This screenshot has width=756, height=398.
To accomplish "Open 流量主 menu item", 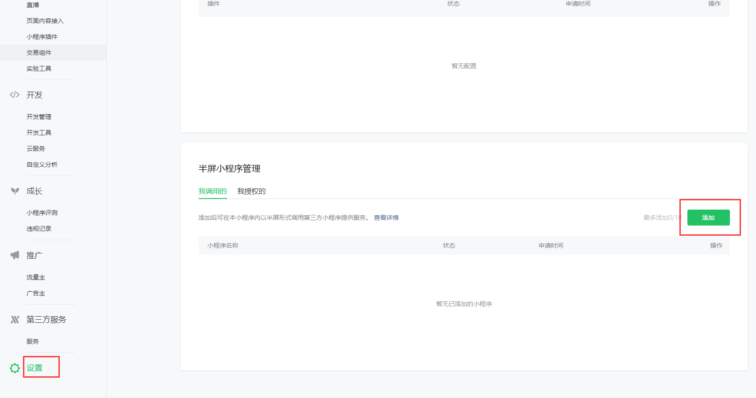I will click(36, 277).
